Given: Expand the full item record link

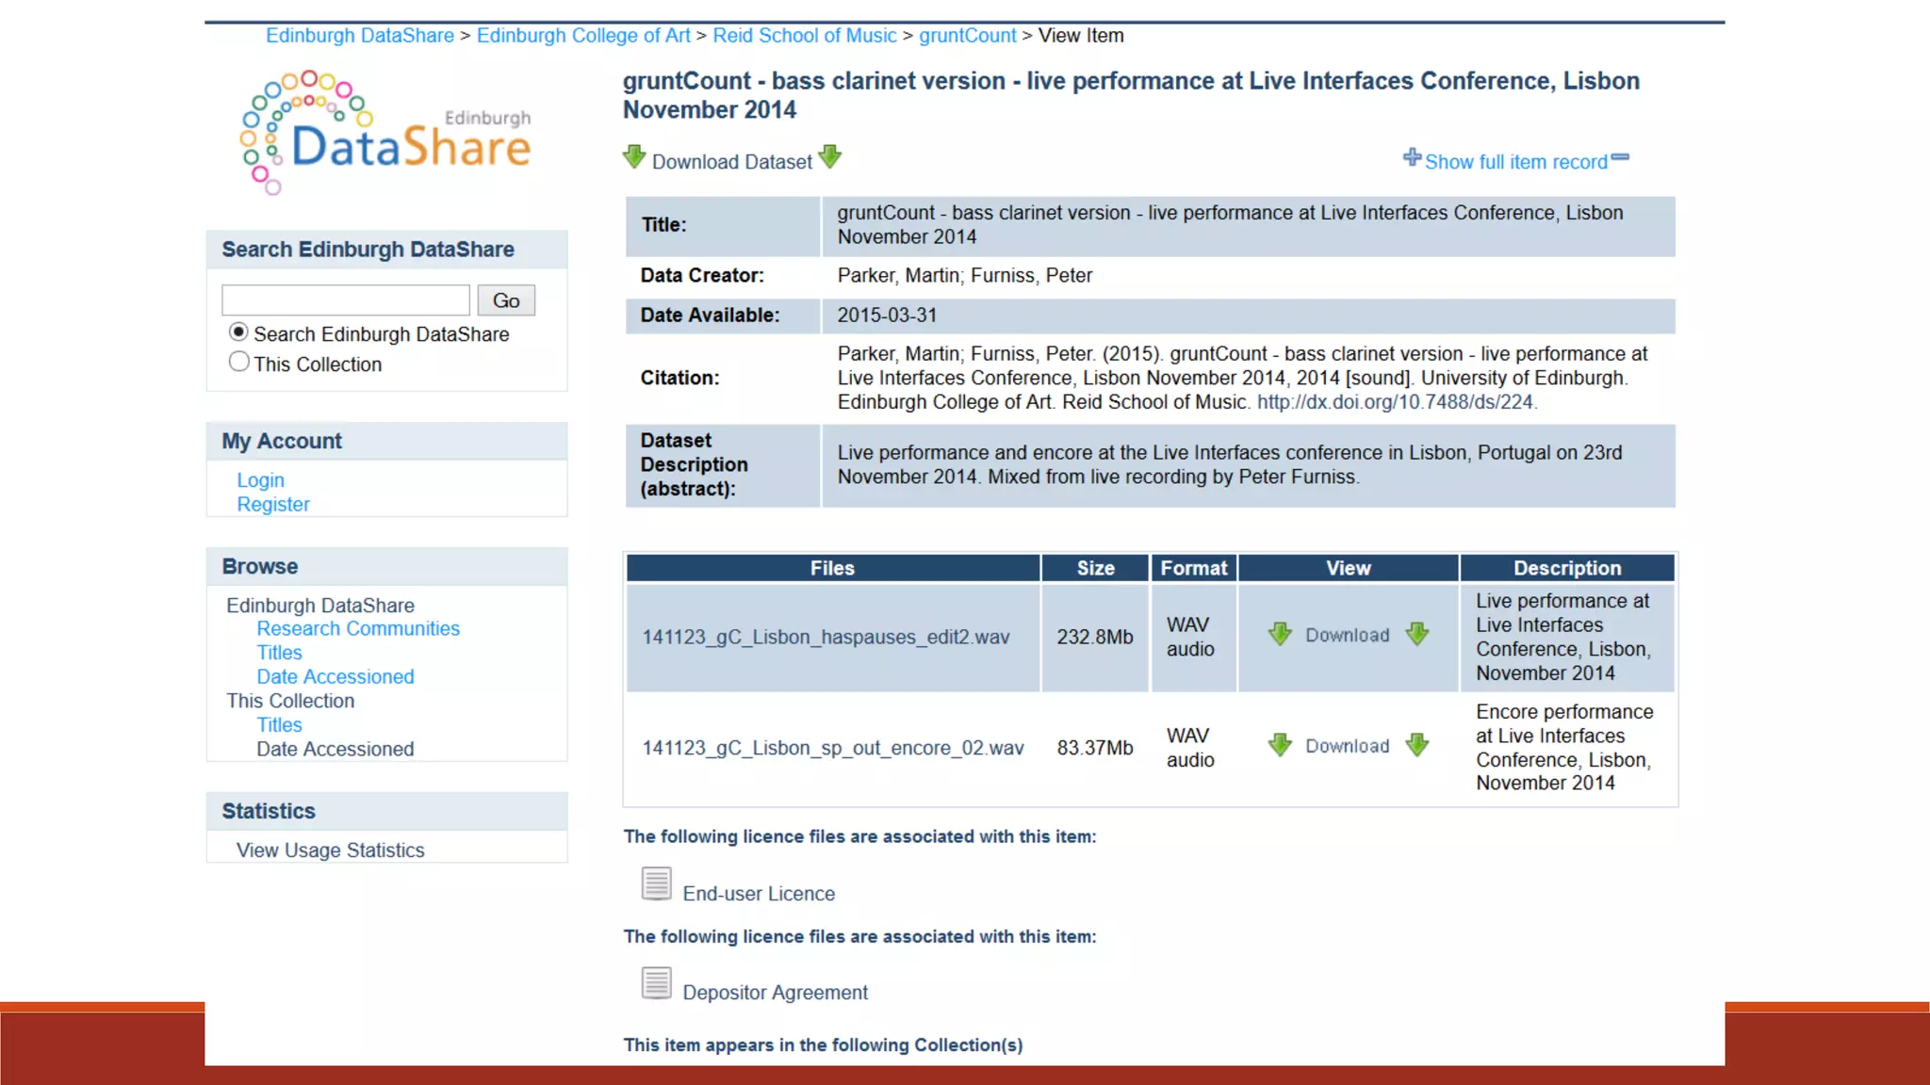Looking at the screenshot, I should (x=1515, y=162).
